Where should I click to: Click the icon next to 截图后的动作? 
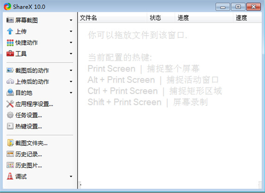[10, 70]
